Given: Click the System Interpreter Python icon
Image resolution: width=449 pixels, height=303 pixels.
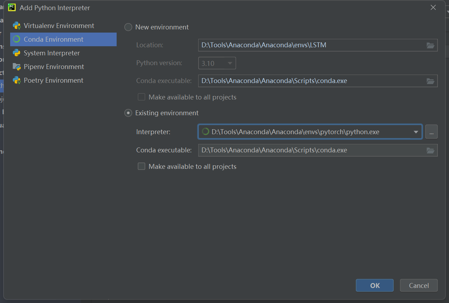Looking at the screenshot, I should [x=16, y=53].
